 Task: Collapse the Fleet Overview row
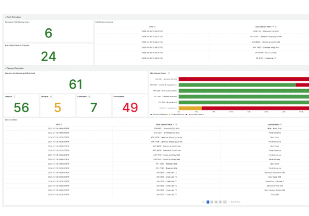click(13, 17)
